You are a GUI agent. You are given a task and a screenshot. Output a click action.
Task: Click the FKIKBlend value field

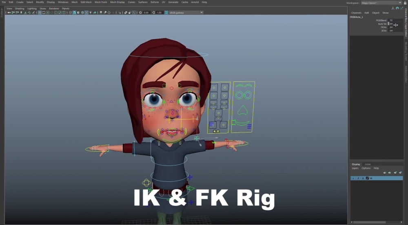coord(395,20)
